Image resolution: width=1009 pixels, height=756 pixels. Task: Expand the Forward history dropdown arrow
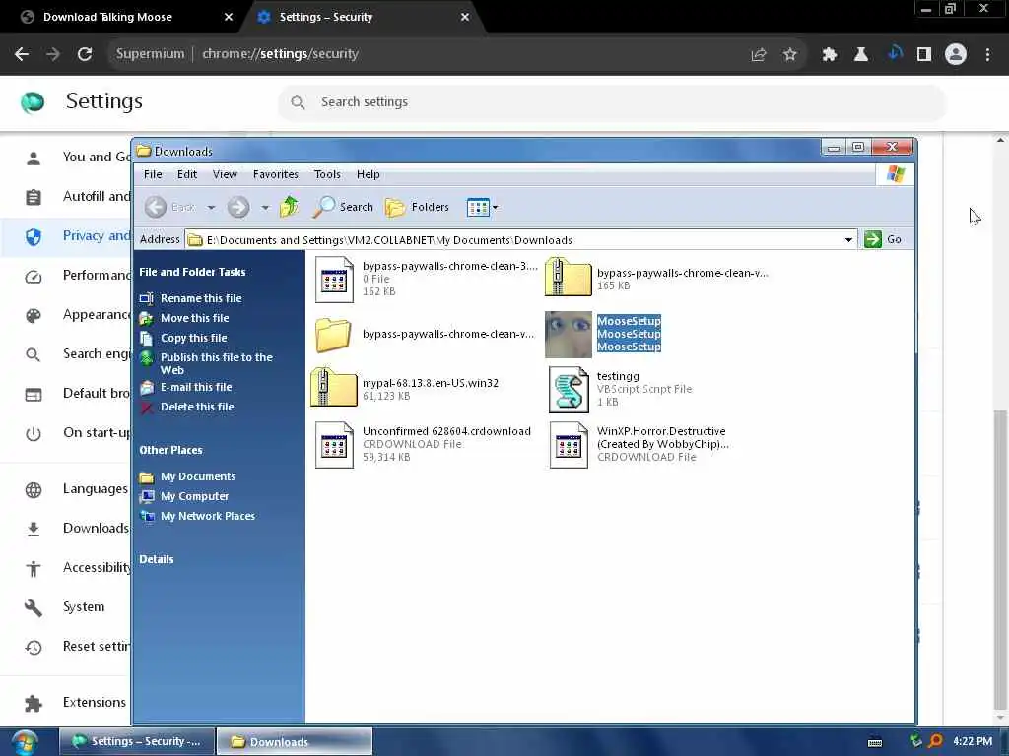[264, 207]
